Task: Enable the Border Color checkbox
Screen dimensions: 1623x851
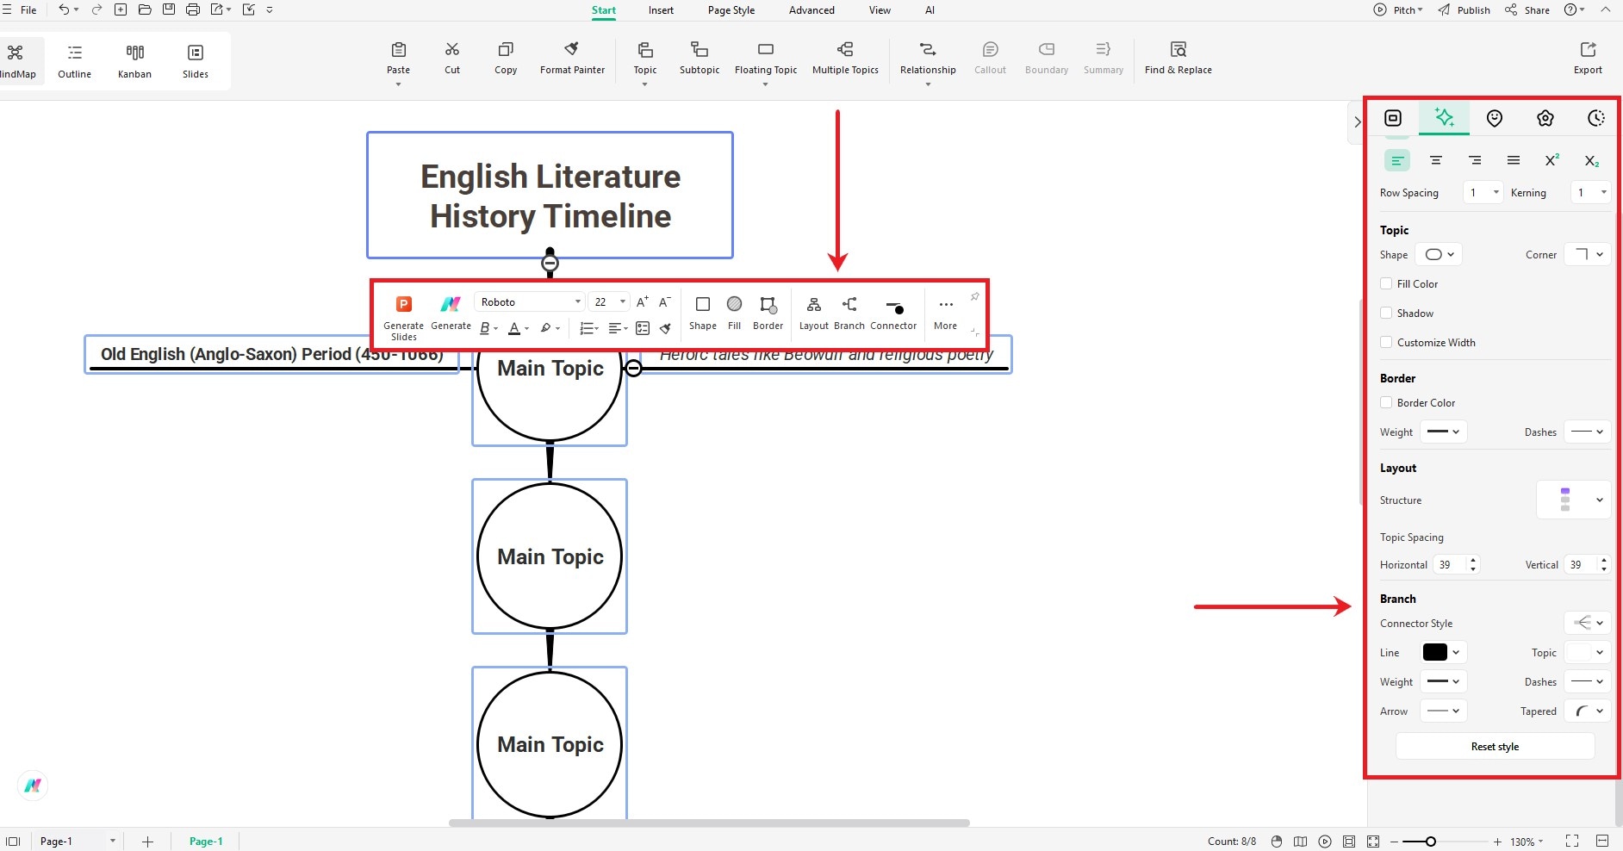Action: (x=1386, y=402)
